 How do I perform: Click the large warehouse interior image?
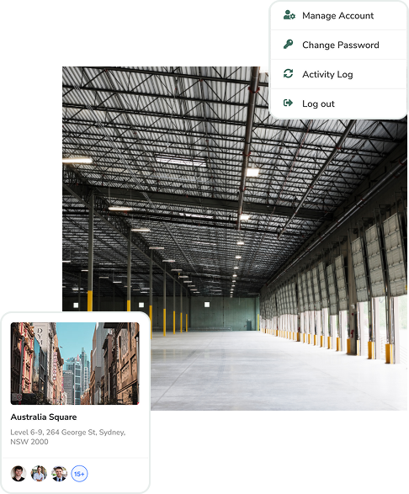coord(235,238)
